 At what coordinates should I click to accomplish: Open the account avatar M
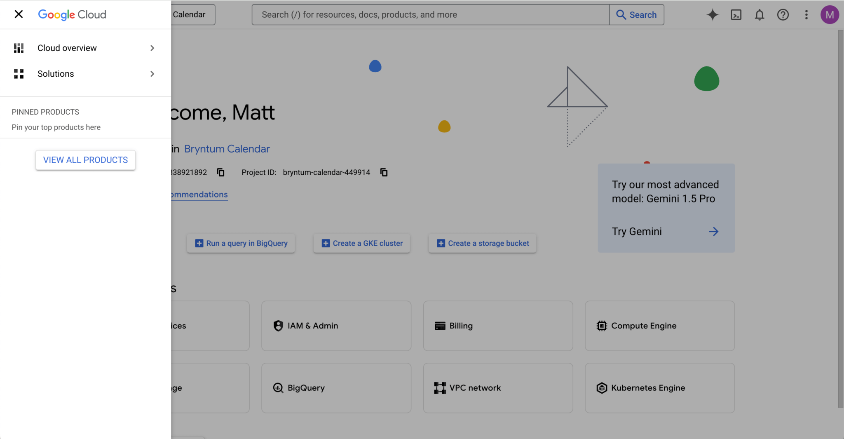(x=830, y=15)
